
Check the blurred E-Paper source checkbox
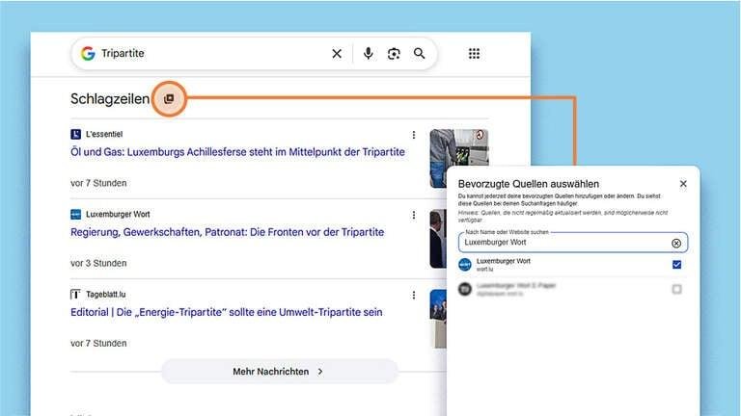click(676, 289)
